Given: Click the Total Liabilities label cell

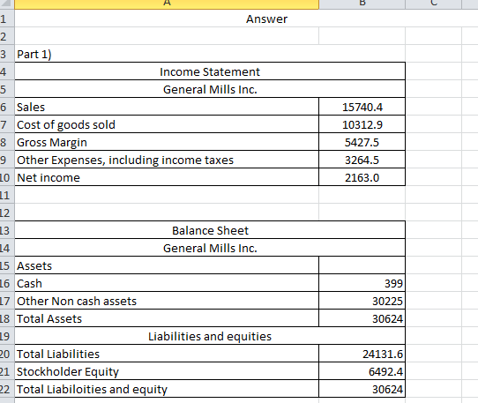Looking at the screenshot, I should coord(167,354).
